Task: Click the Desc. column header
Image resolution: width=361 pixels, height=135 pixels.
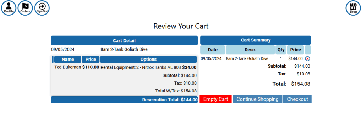Action: point(250,50)
